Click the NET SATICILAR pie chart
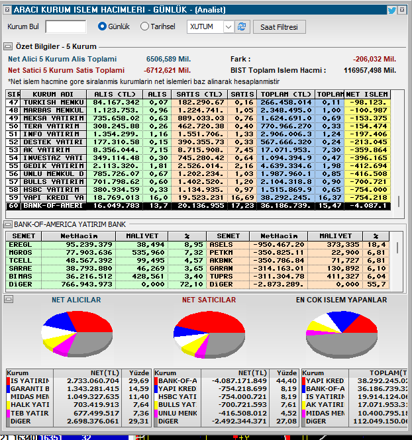The height and width of the screenshot is (440, 412). click(x=209, y=334)
